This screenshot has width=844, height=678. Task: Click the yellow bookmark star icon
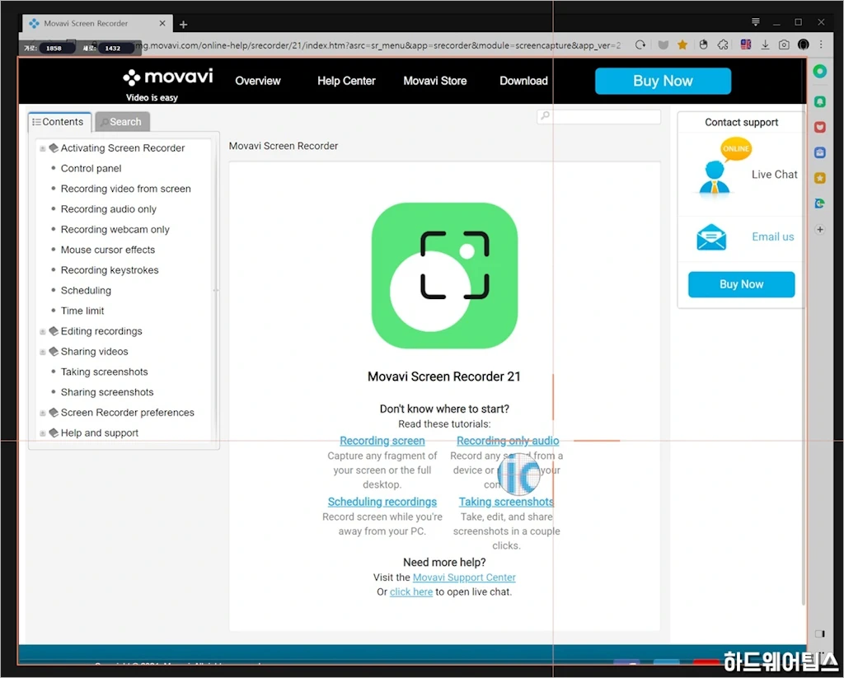(x=682, y=45)
